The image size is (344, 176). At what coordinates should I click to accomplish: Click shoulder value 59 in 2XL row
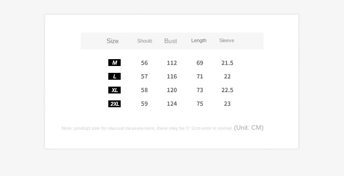[x=144, y=104]
